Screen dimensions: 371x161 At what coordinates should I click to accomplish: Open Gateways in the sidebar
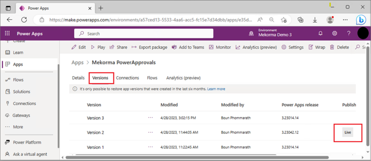[17, 115]
